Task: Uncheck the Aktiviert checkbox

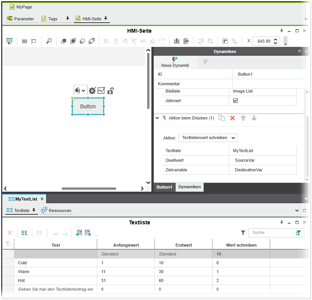Action: (x=236, y=101)
